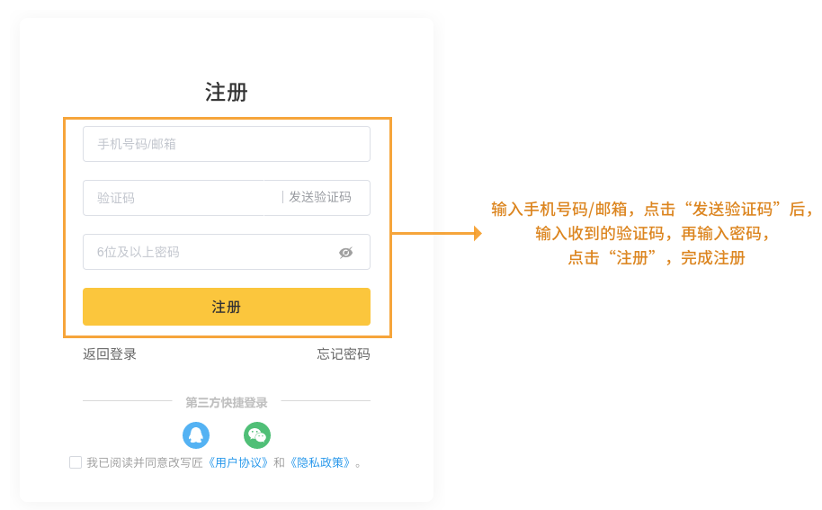The image size is (822, 510).
Task: Click the QQ quick login icon
Action: coord(196,435)
